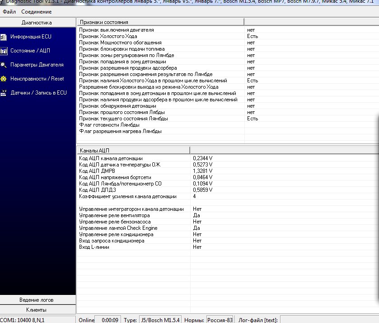This screenshot has width=379, height=323.
Task: Click the Россия-83 norms field
Action: click(x=220, y=320)
